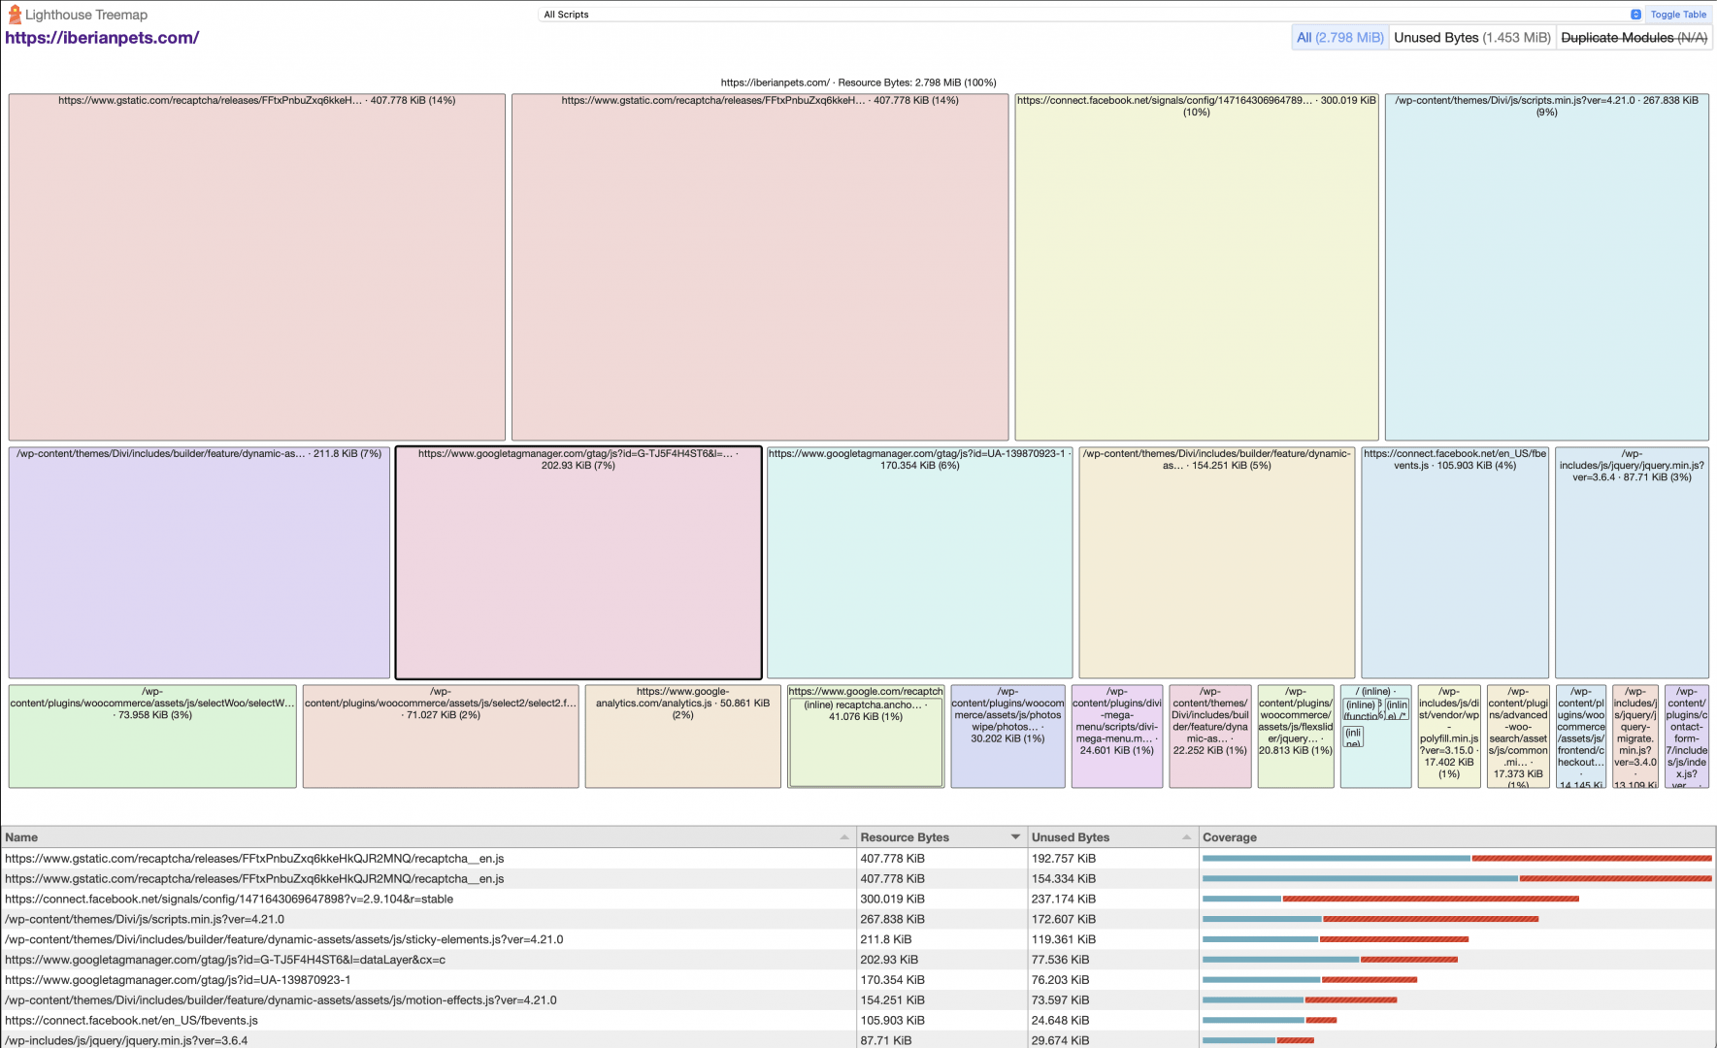The width and height of the screenshot is (1717, 1048).
Task: Select the fbevents.js node, 105.903 KiB
Action: 1455,563
